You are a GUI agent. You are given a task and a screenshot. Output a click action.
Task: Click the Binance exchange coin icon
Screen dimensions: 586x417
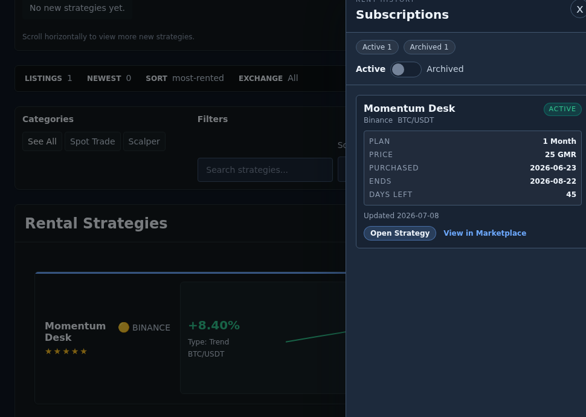(x=124, y=328)
